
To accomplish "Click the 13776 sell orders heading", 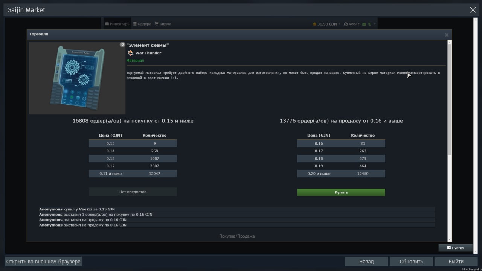I will tap(341, 121).
